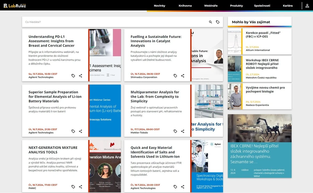
Task: Click date 'Čt, 18.7.2024, 20:00 CEST'
Action: [145, 185]
